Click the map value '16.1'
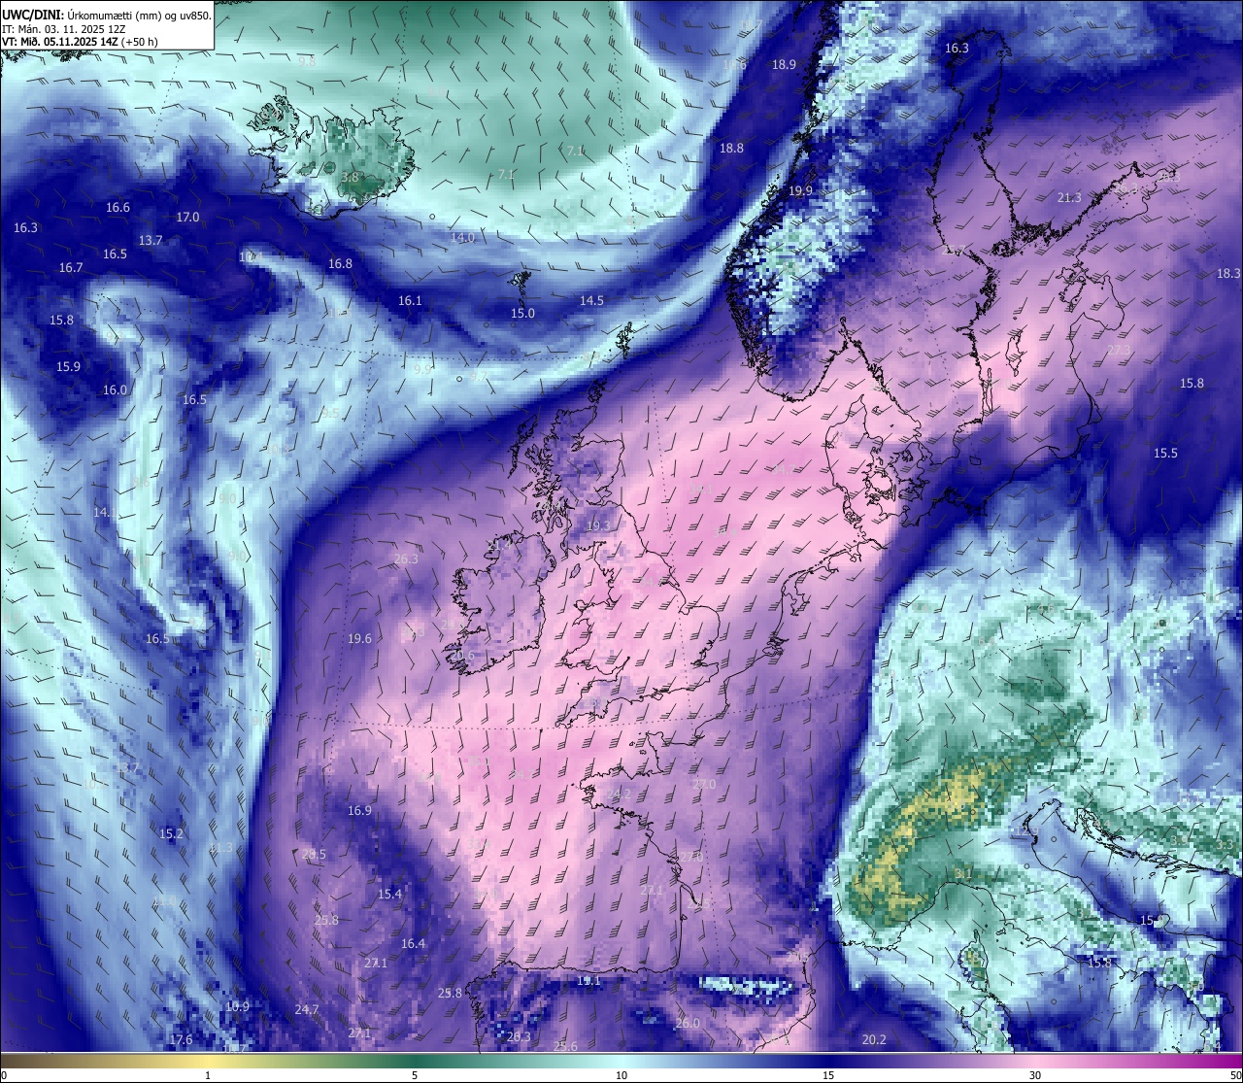The image size is (1243, 1083). tap(410, 300)
